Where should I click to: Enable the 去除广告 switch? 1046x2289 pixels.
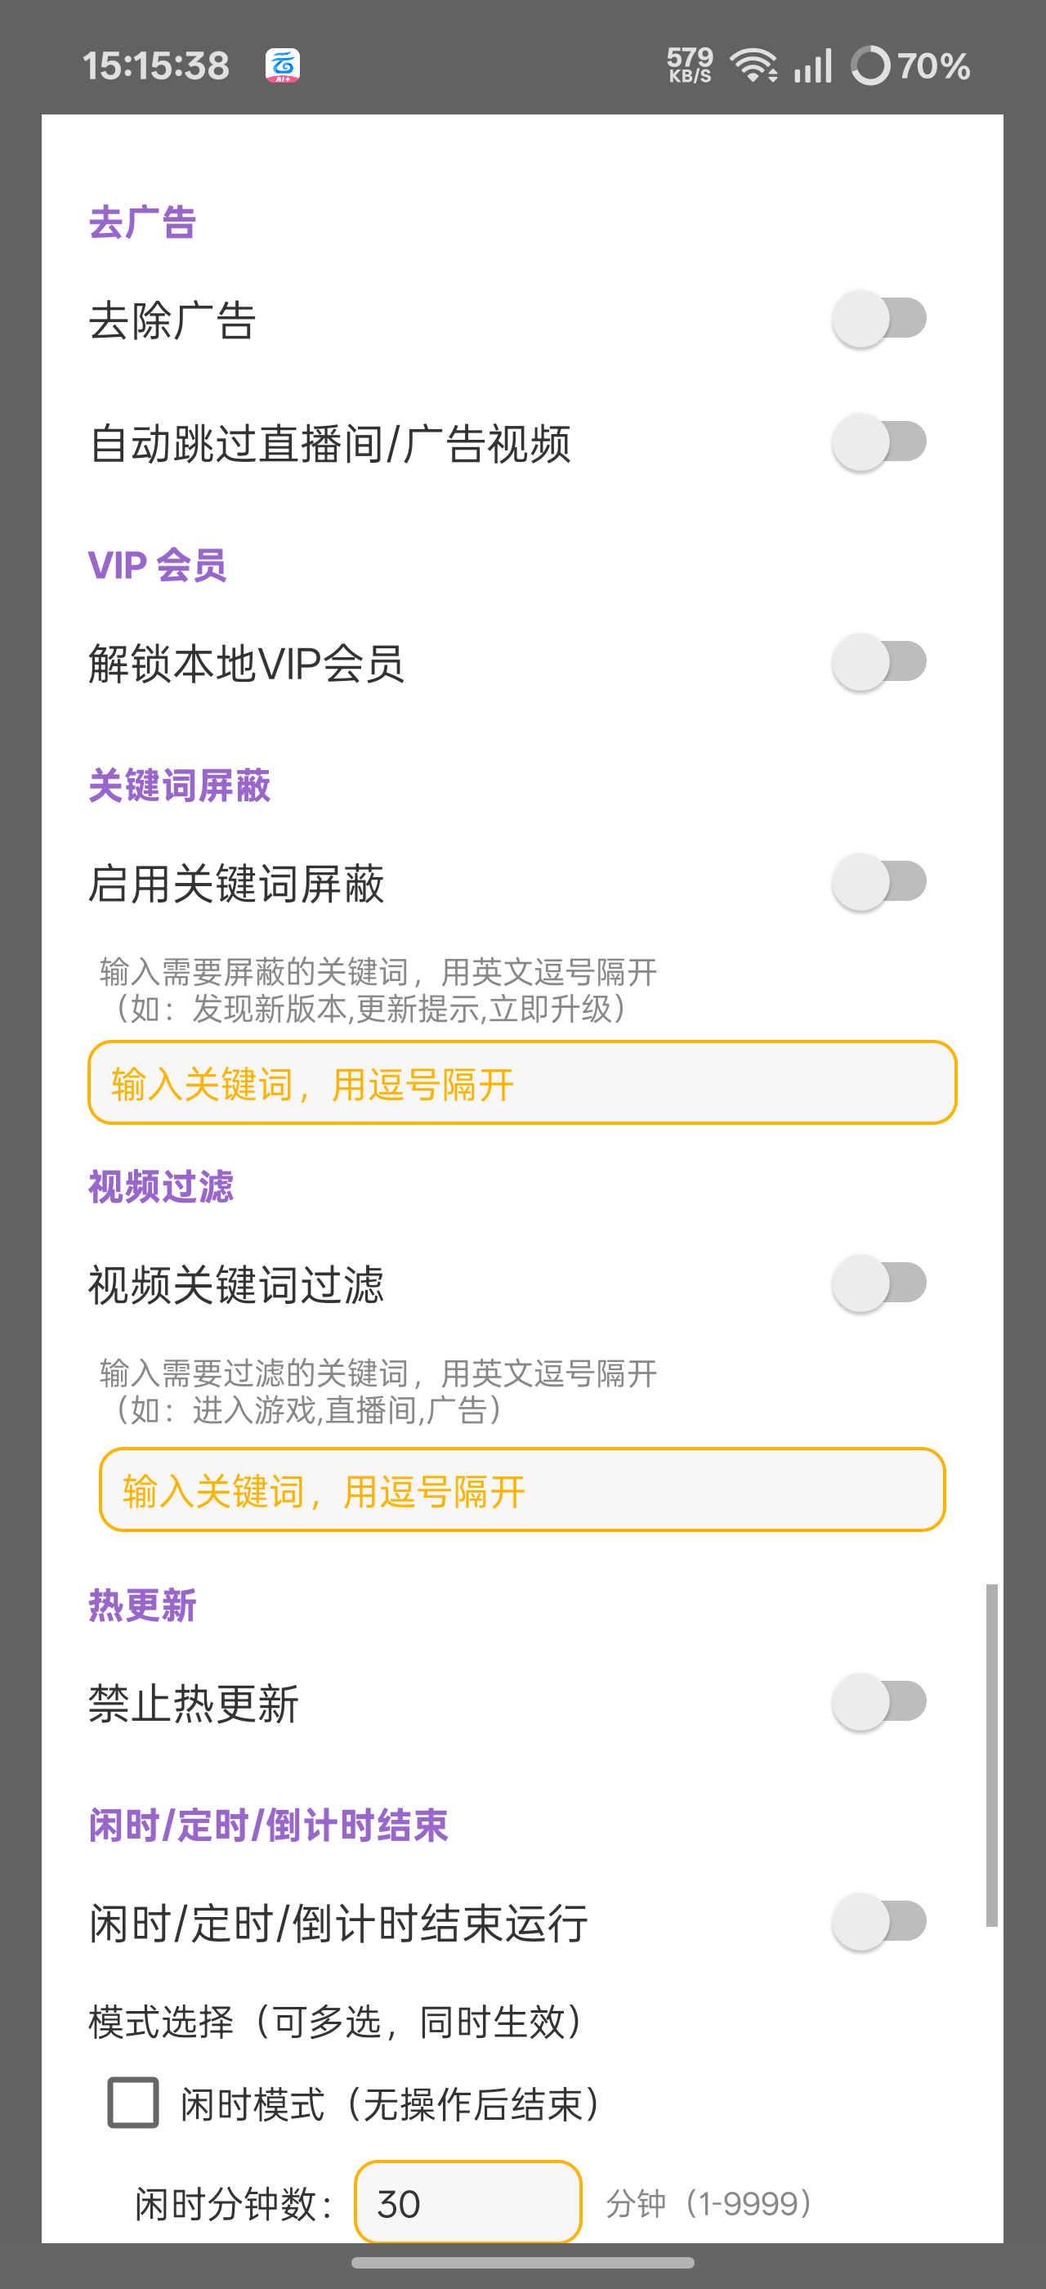coord(879,319)
